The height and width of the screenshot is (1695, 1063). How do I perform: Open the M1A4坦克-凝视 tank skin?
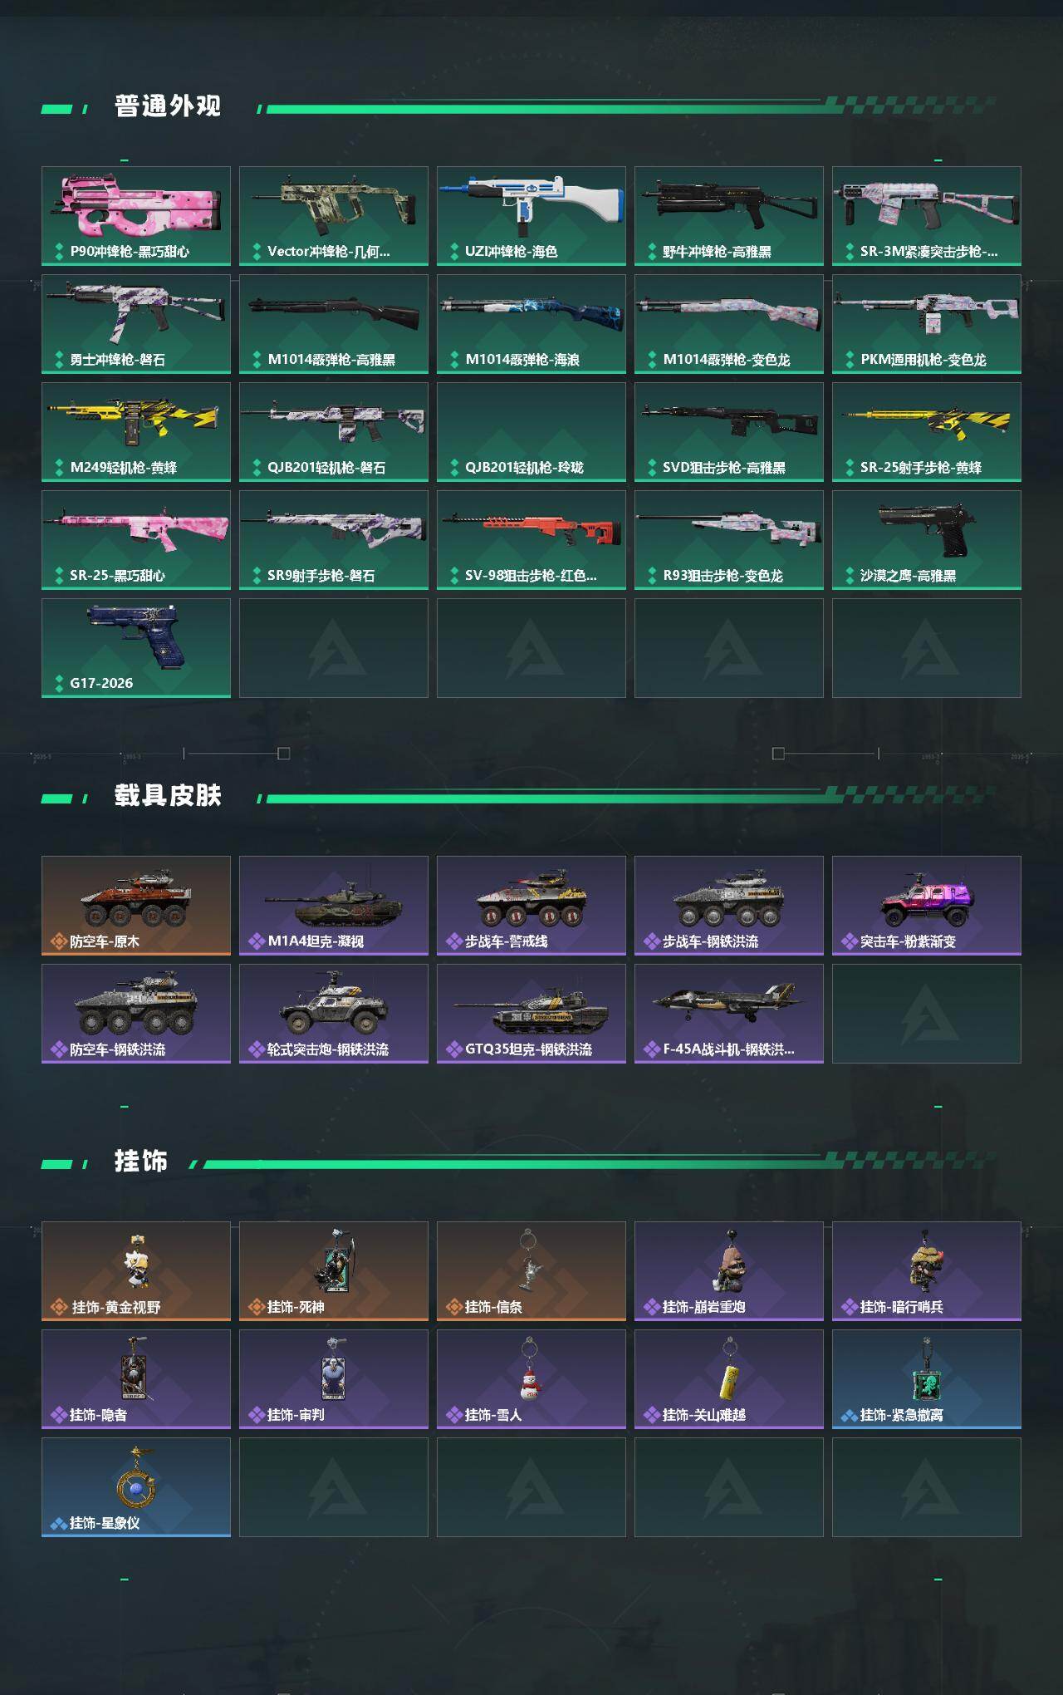click(334, 906)
